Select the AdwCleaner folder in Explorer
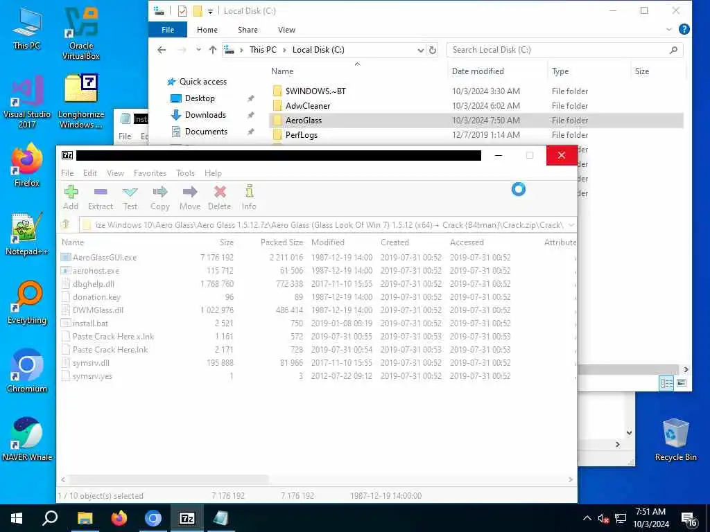This screenshot has width=710, height=532. coord(307,106)
